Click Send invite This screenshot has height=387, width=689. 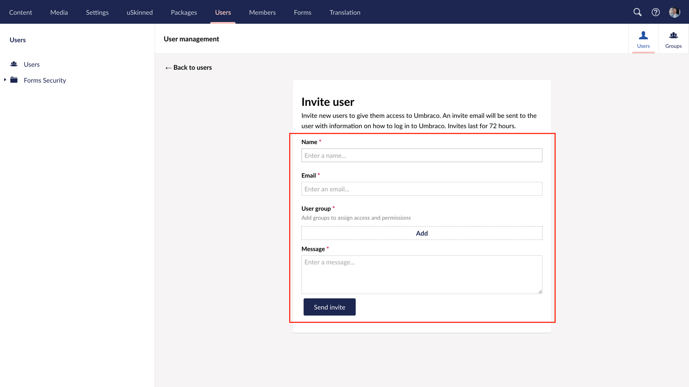coord(329,307)
